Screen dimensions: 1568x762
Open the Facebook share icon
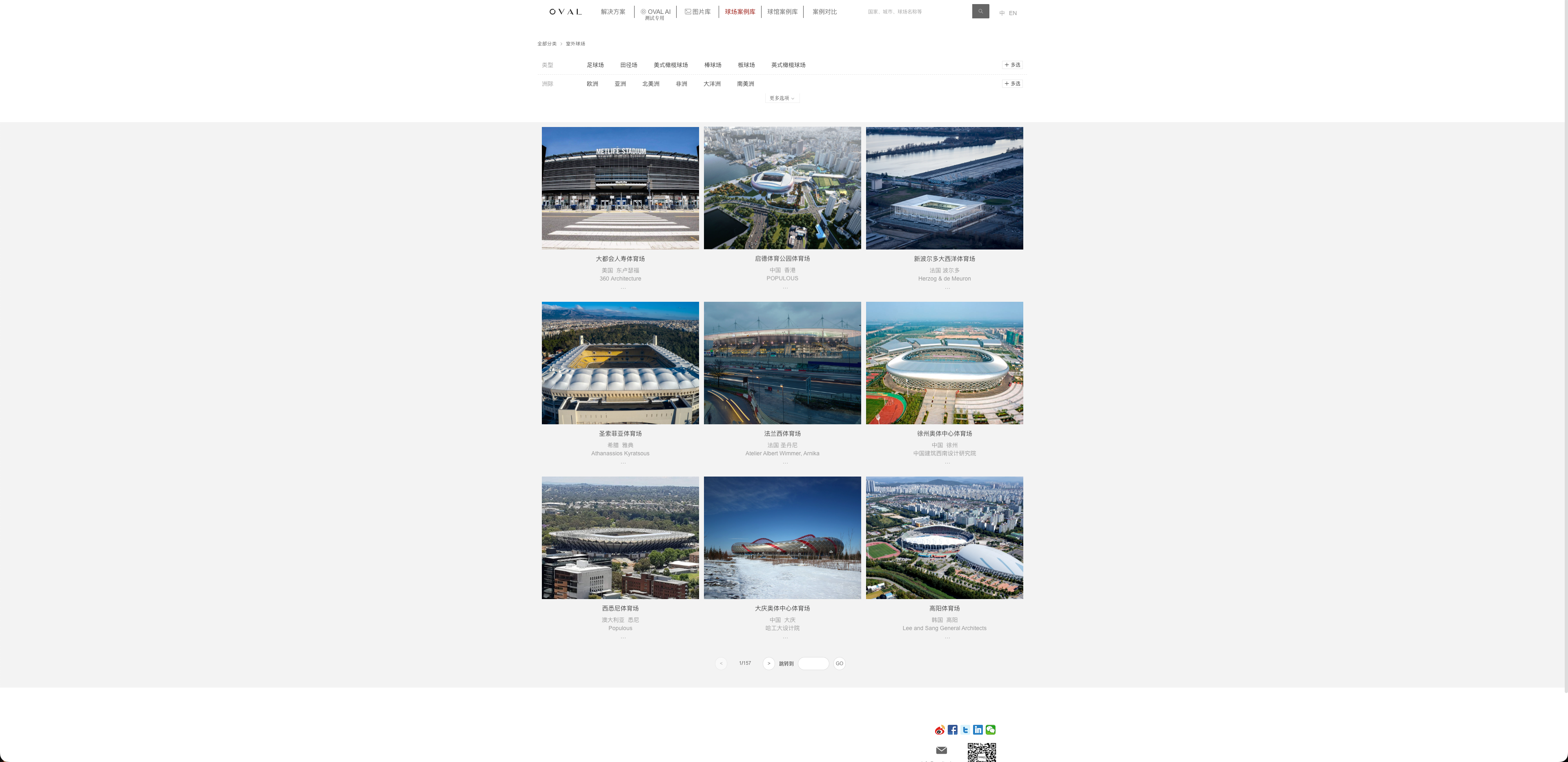[x=953, y=730]
